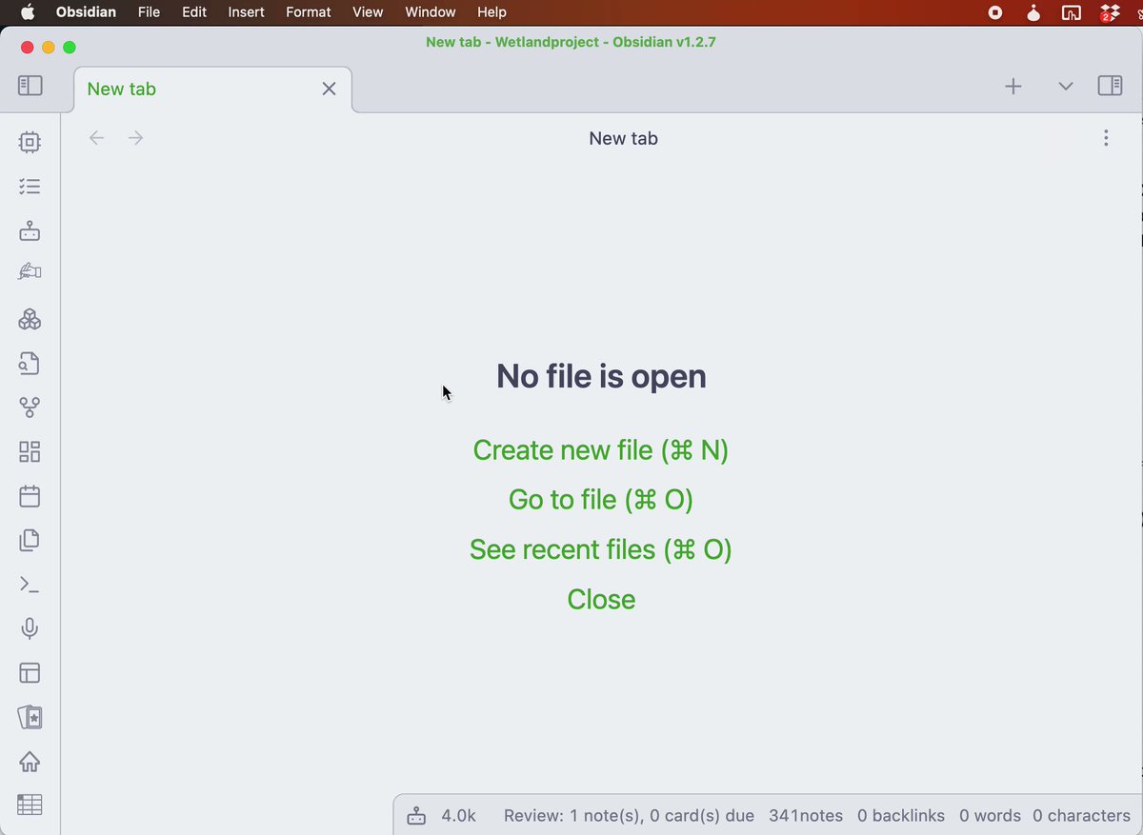Viewport: 1143px width, 835px height.
Task: Click the screen mirroring menu bar icon
Action: click(x=1071, y=12)
